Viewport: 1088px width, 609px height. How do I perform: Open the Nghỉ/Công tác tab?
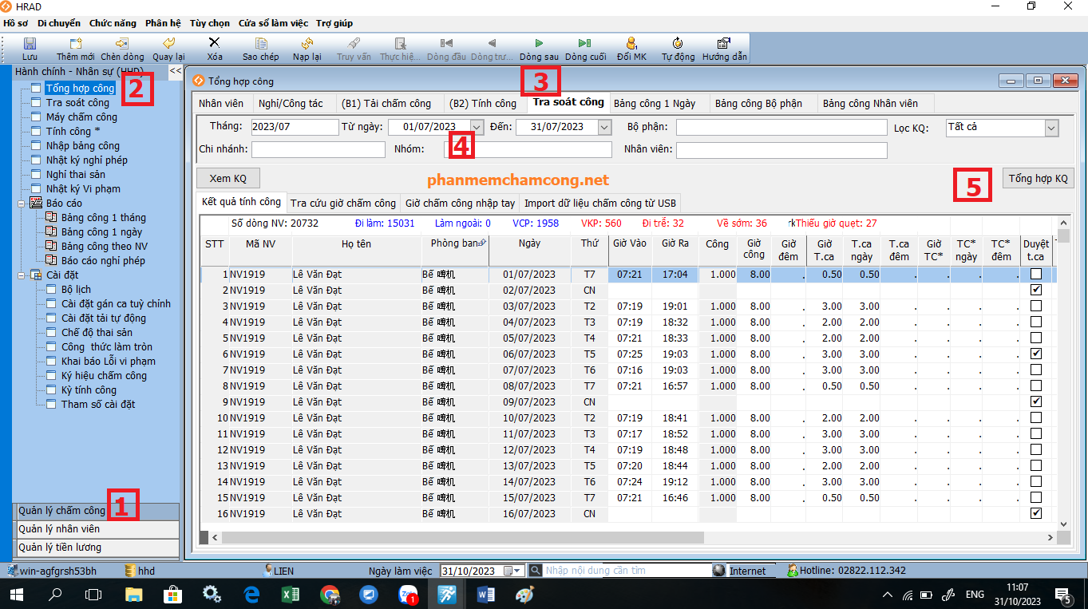click(290, 104)
